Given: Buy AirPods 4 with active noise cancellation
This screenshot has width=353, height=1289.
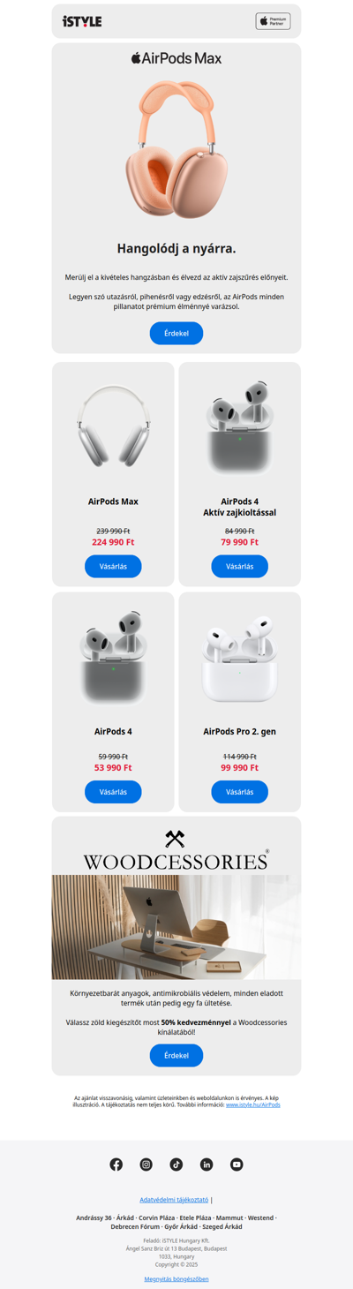Looking at the screenshot, I should click(240, 566).
